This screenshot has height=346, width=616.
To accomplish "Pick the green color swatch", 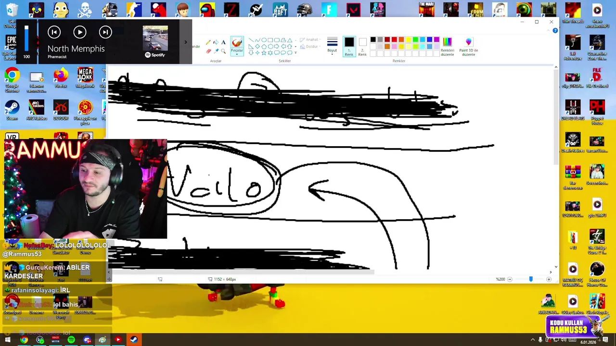I will click(415, 39).
